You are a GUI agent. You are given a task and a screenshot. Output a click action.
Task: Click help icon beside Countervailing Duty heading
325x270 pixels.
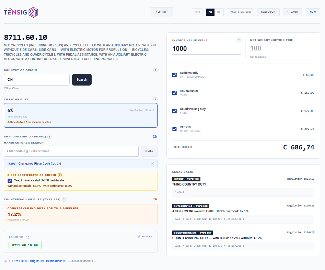64,199
